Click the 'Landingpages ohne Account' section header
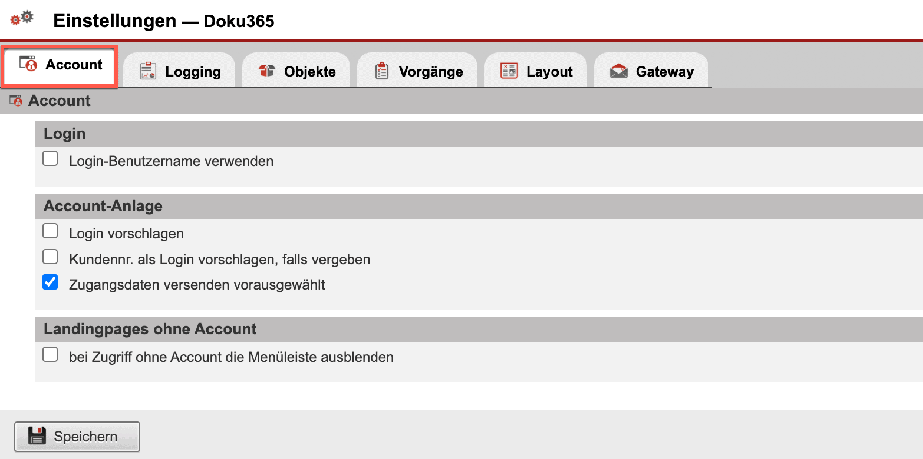Image resolution: width=923 pixels, height=459 pixels. pyautogui.click(x=150, y=329)
